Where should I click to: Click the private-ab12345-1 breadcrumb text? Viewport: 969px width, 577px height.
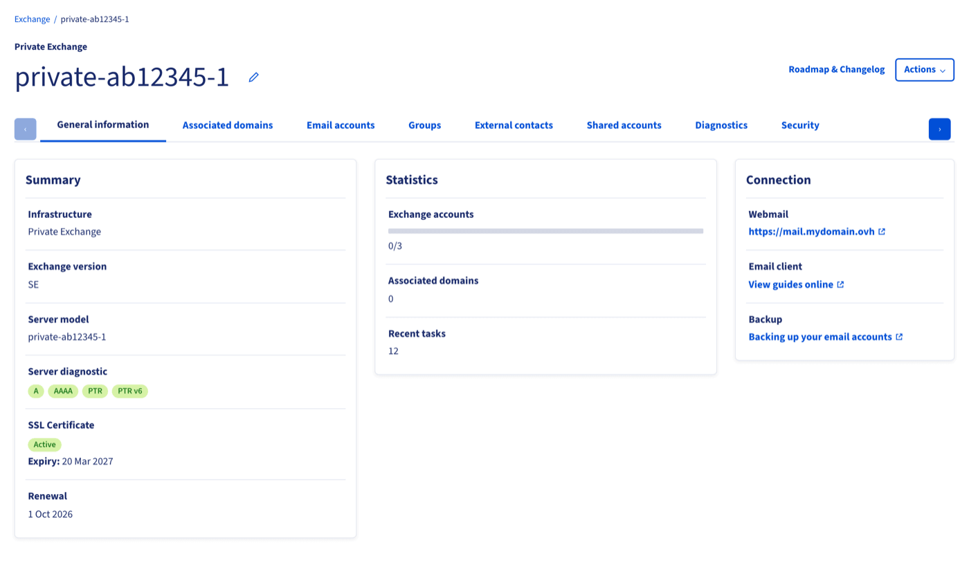pyautogui.click(x=95, y=19)
